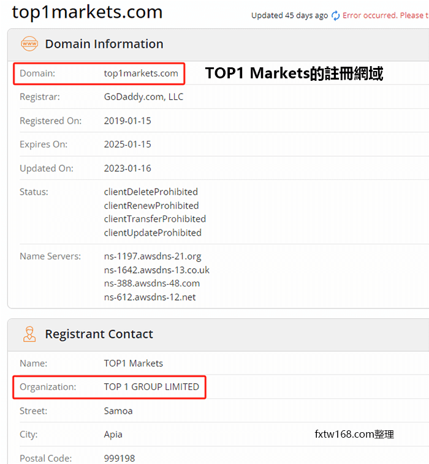Click the Name Servers: label
Viewport: 429px width, 464px height.
(50, 256)
